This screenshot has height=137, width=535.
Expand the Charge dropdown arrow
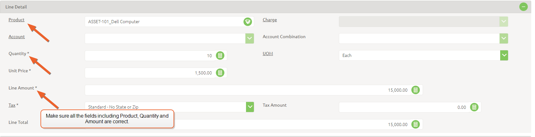click(x=504, y=22)
